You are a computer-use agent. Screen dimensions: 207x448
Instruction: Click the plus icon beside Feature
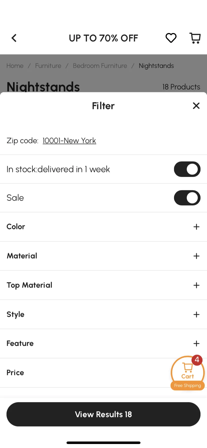[196, 343]
